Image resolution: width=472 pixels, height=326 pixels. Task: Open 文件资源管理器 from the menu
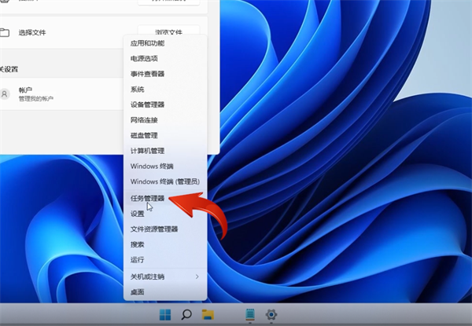(165, 229)
